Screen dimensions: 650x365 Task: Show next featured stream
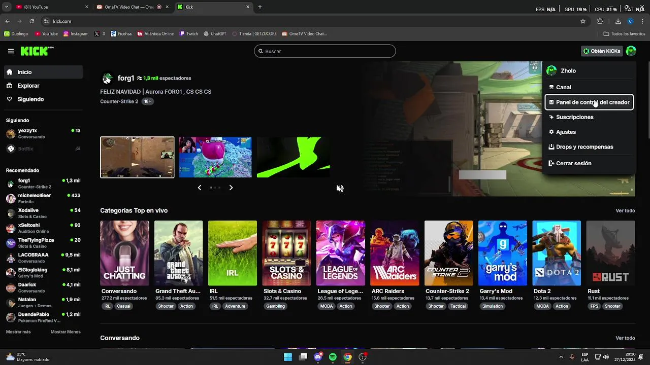coord(231,188)
